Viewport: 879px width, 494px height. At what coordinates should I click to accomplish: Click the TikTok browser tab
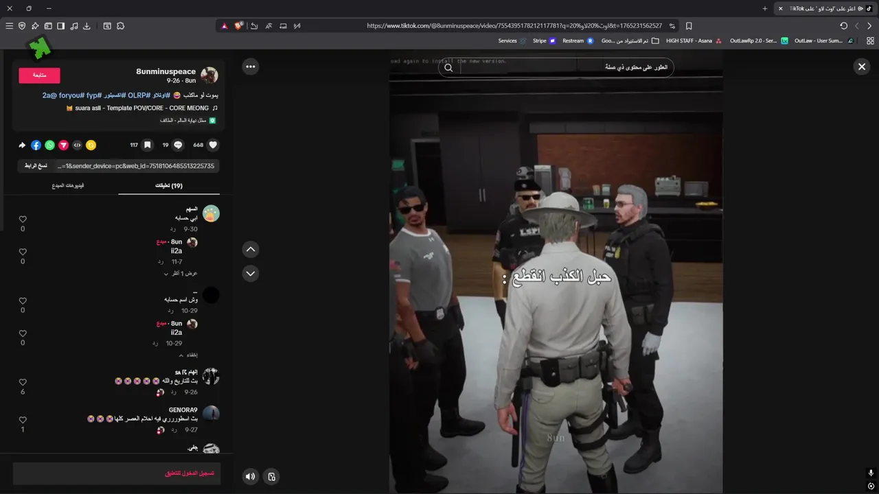point(827,8)
